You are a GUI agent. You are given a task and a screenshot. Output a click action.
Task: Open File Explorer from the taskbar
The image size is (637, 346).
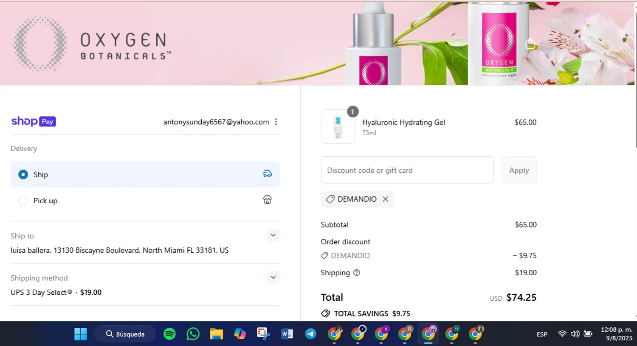(217, 334)
